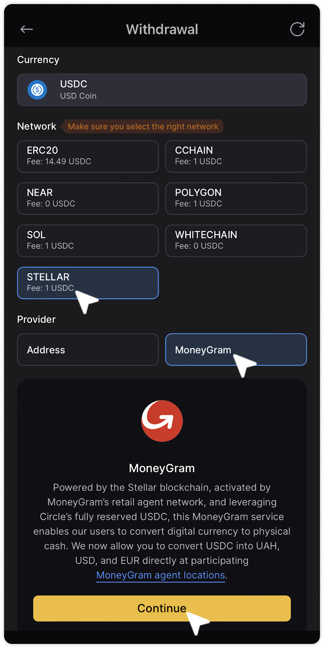Pick the WHITECHAIN network
The height and width of the screenshot is (648, 324).
tap(236, 241)
